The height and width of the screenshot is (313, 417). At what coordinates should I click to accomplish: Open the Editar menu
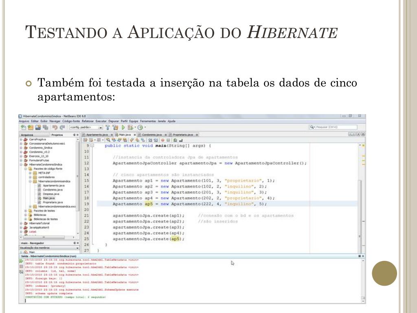point(35,121)
